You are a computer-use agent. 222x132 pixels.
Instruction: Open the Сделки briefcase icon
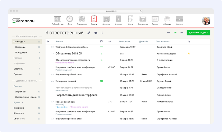pyautogui.click(x=179, y=19)
